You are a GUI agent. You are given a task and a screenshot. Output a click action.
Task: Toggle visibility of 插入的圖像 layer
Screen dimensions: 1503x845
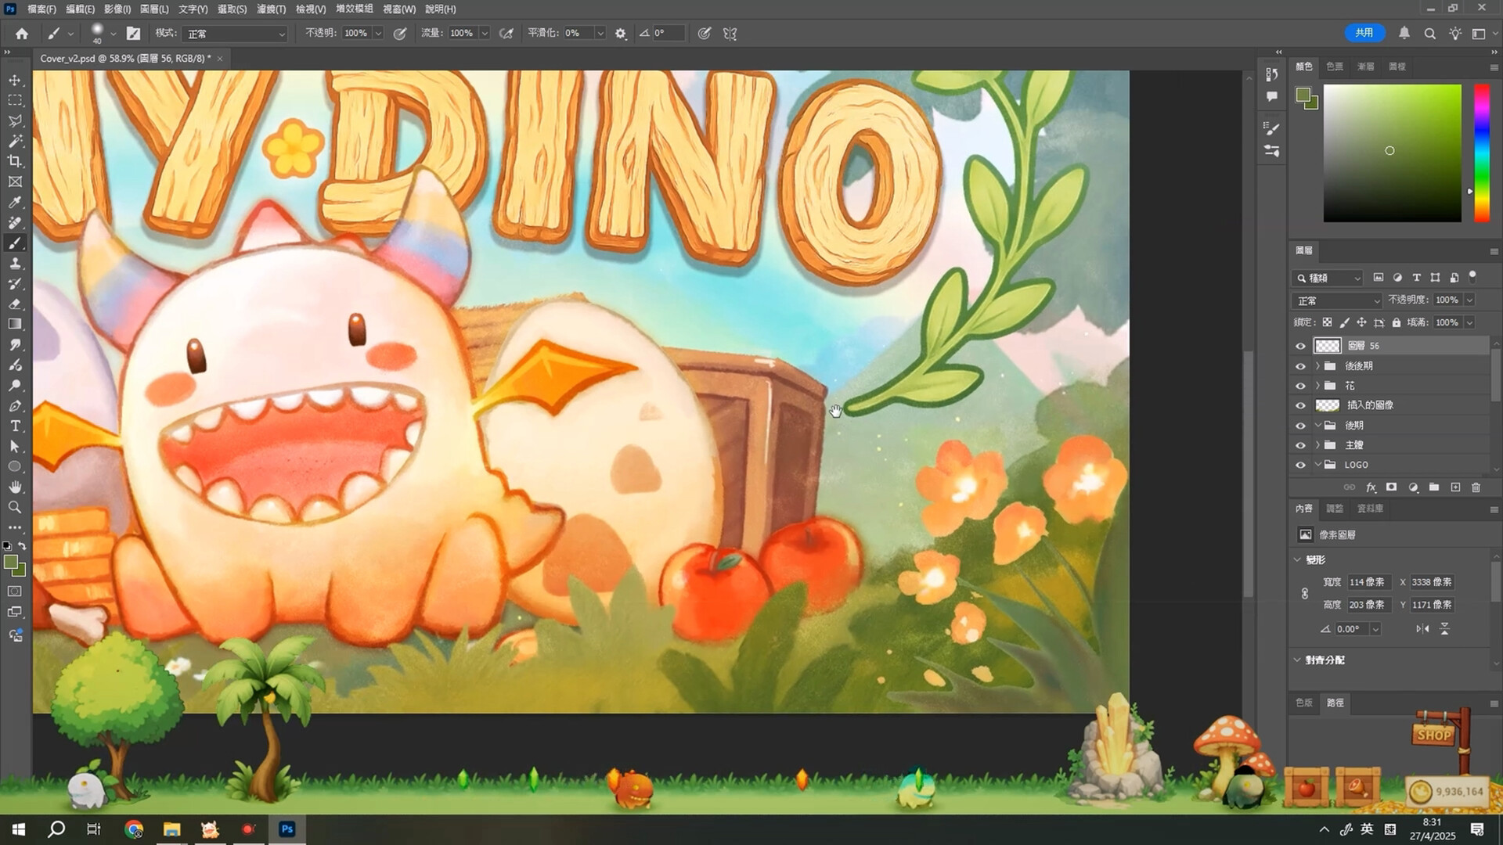pos(1301,405)
